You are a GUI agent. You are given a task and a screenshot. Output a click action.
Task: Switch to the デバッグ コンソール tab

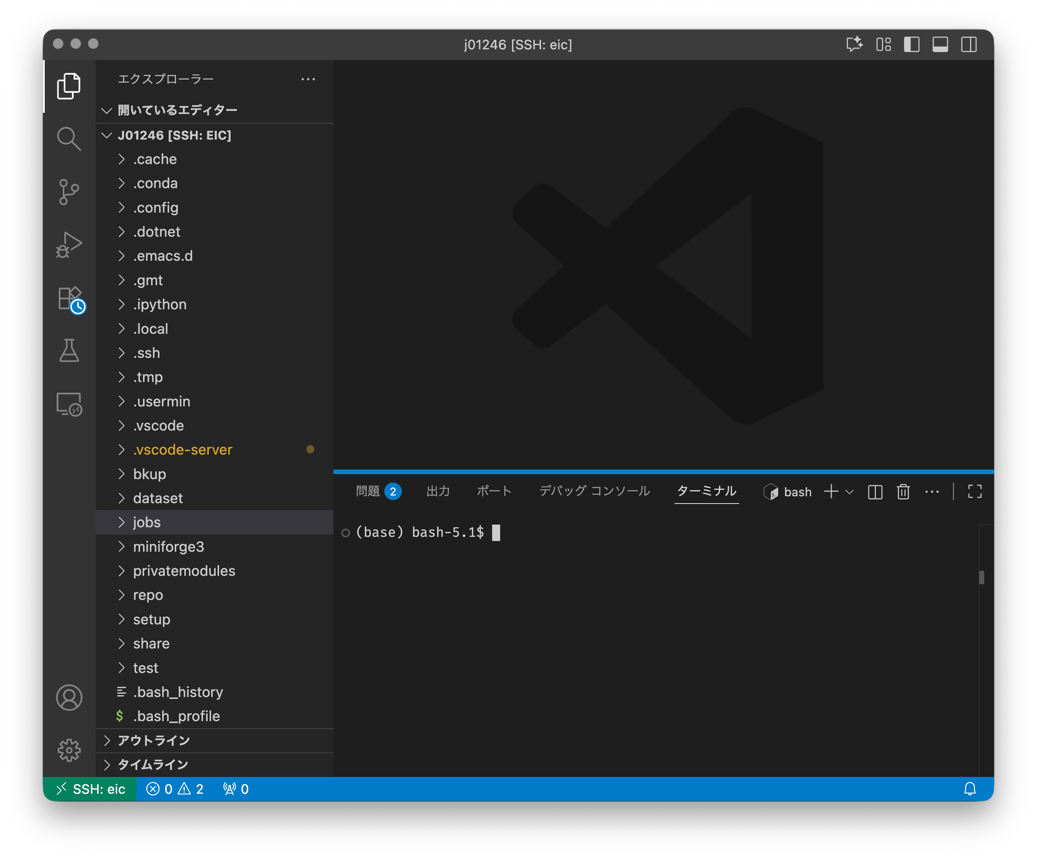(x=594, y=491)
